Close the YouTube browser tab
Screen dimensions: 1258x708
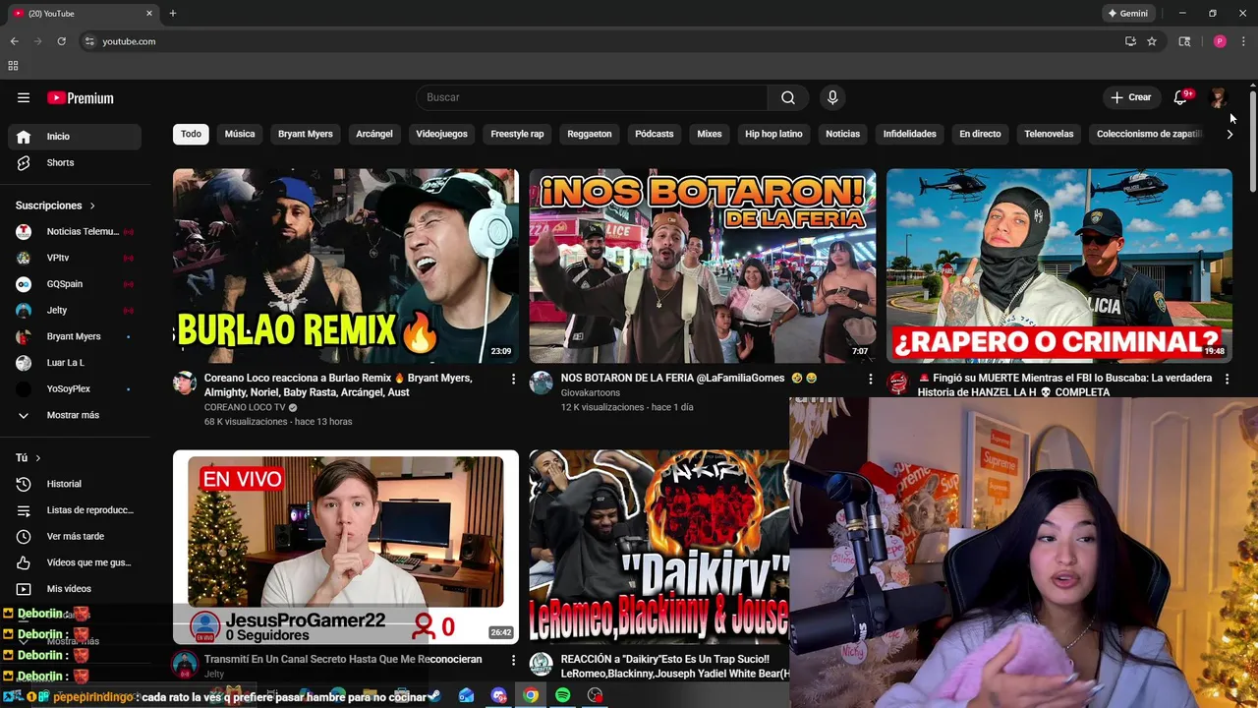click(149, 14)
